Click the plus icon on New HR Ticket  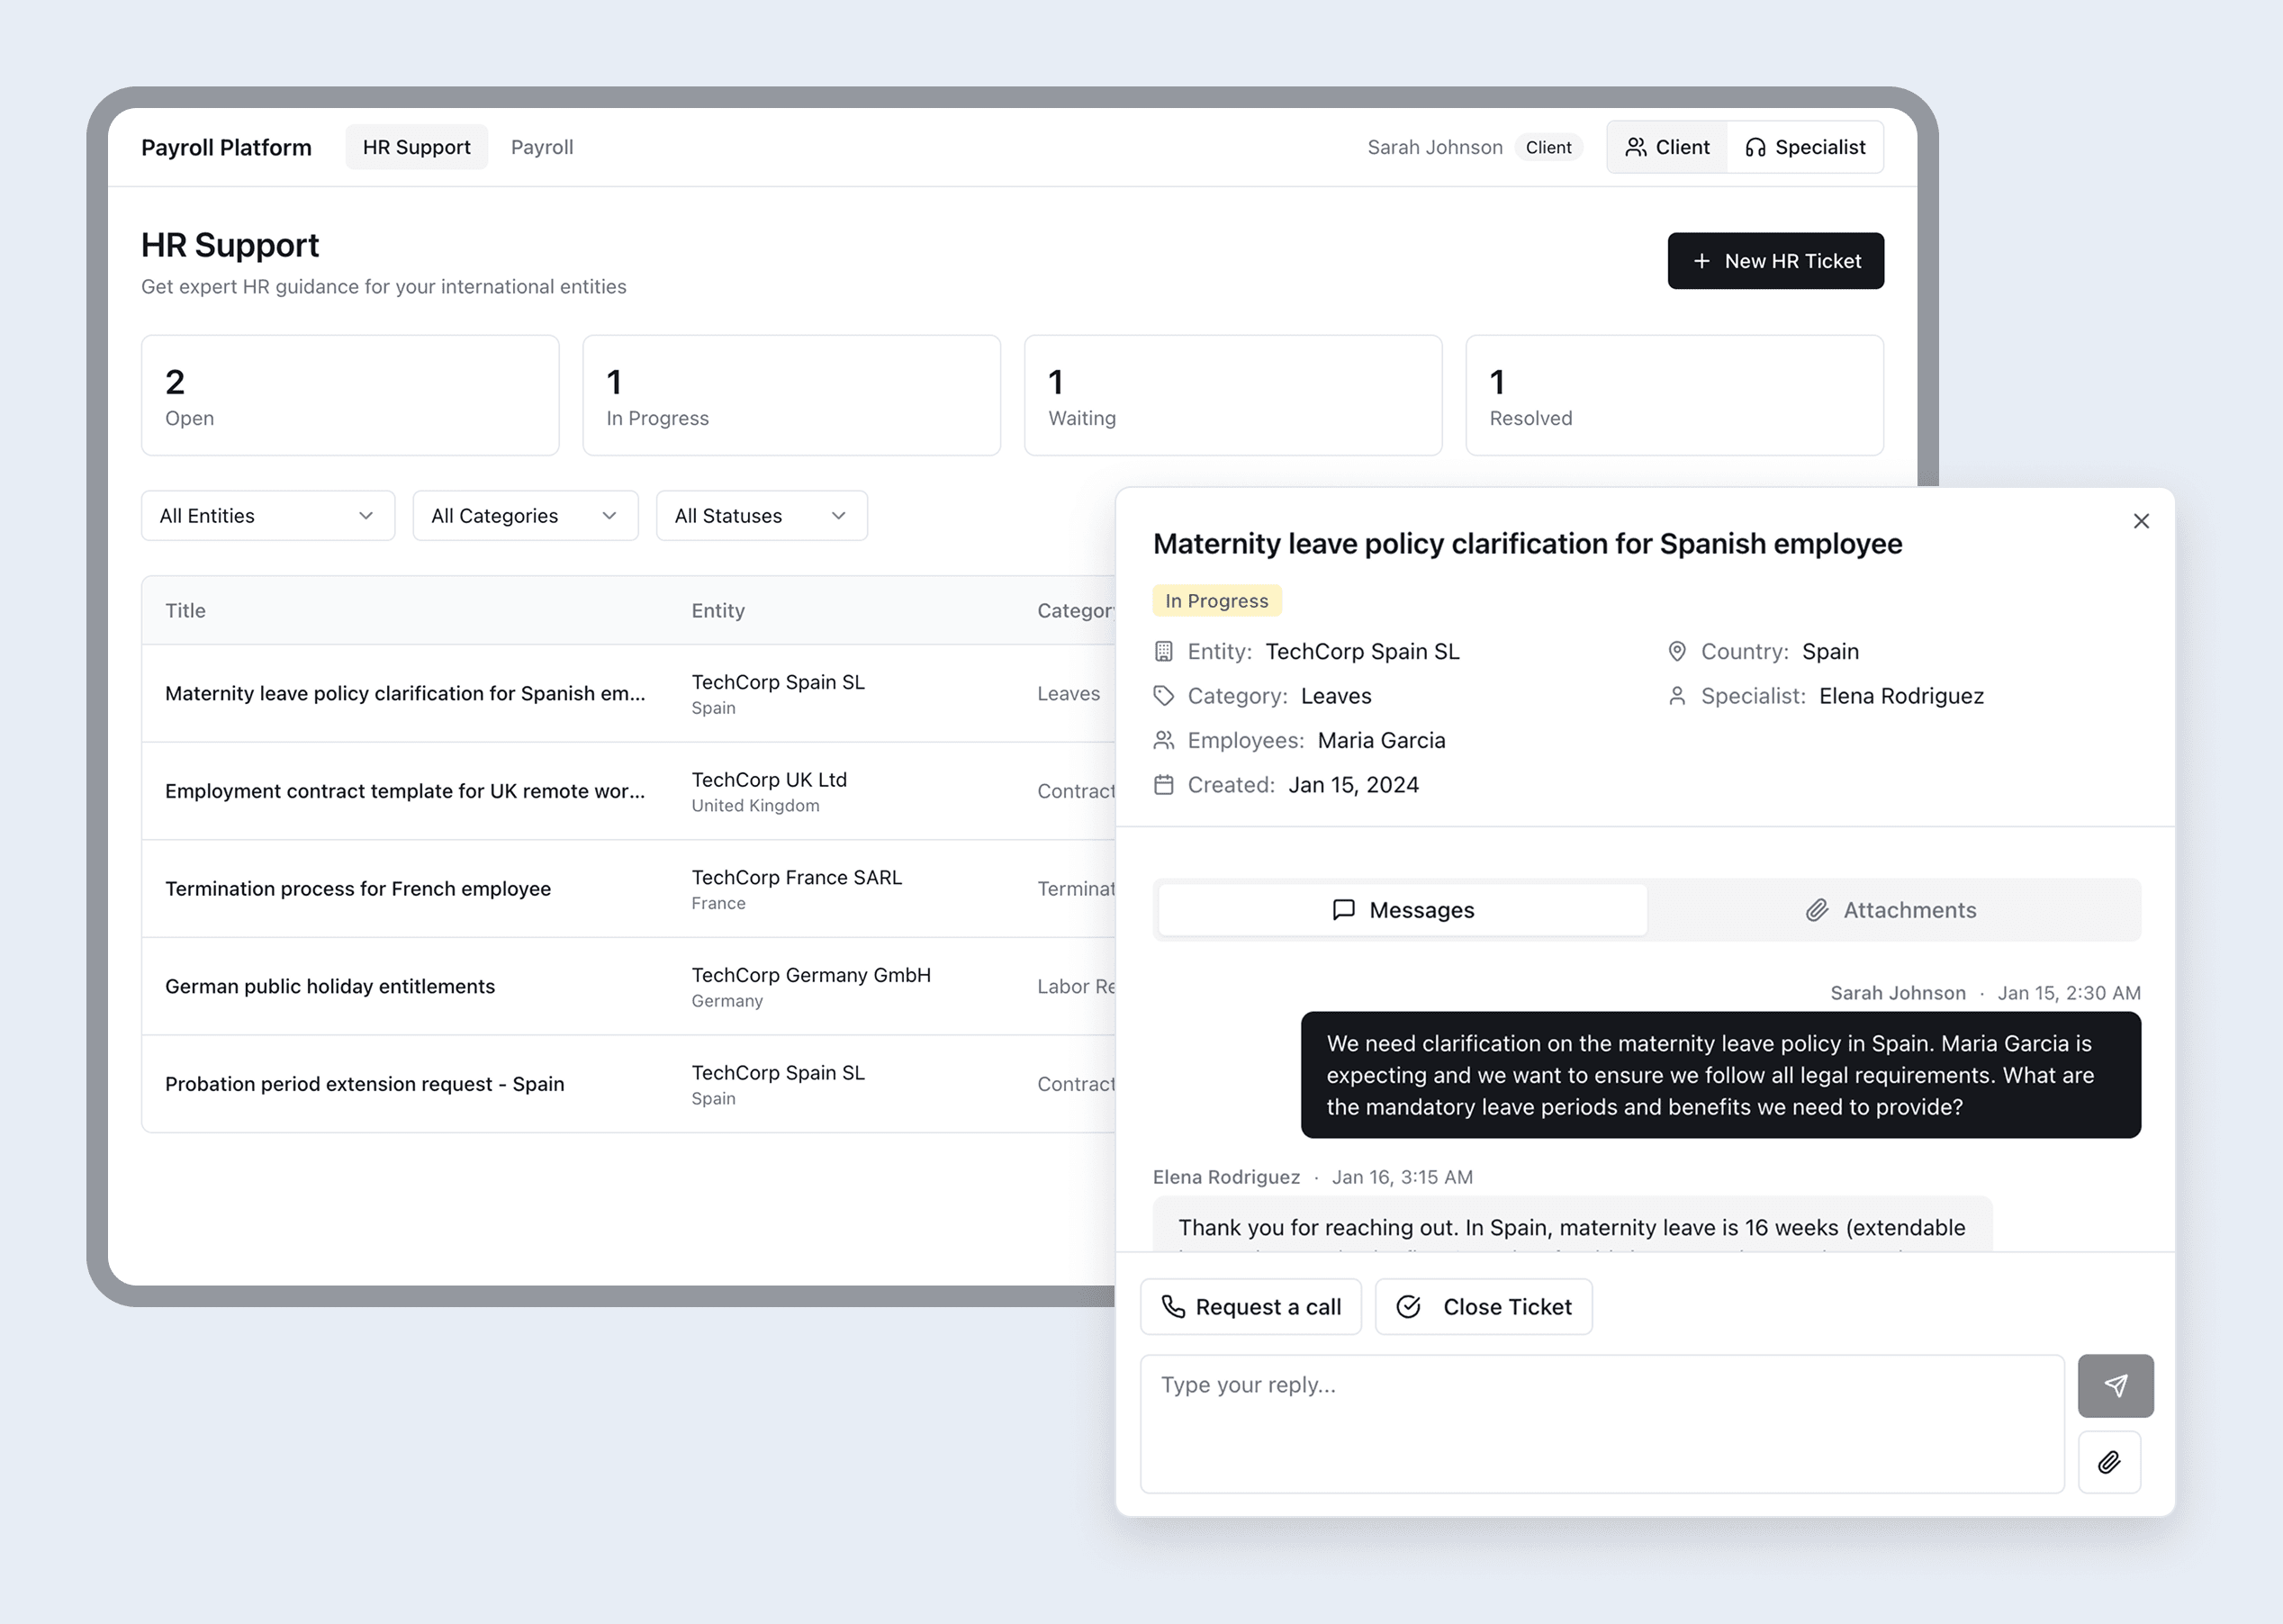(x=1701, y=261)
